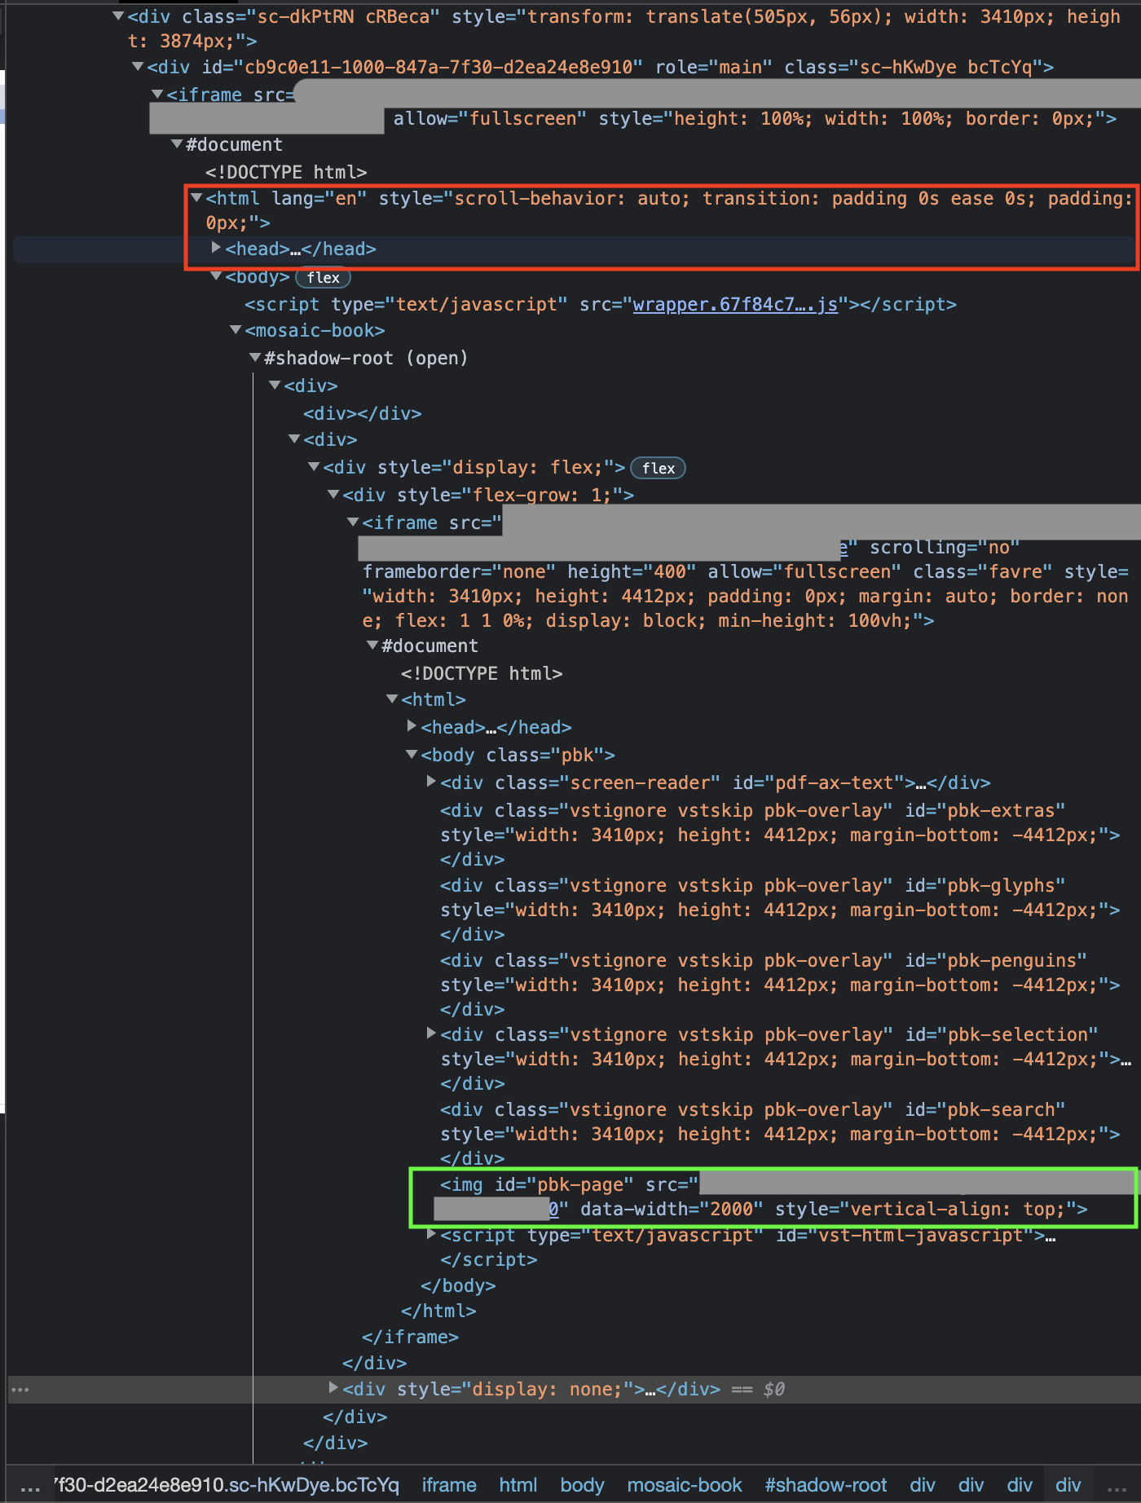Screen dimensions: 1141x1503
Task: Click the $0 marker on the selected row
Action: tap(773, 1389)
